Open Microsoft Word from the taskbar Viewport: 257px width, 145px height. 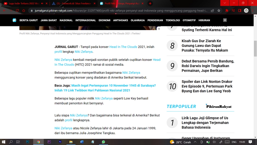click(x=82, y=142)
